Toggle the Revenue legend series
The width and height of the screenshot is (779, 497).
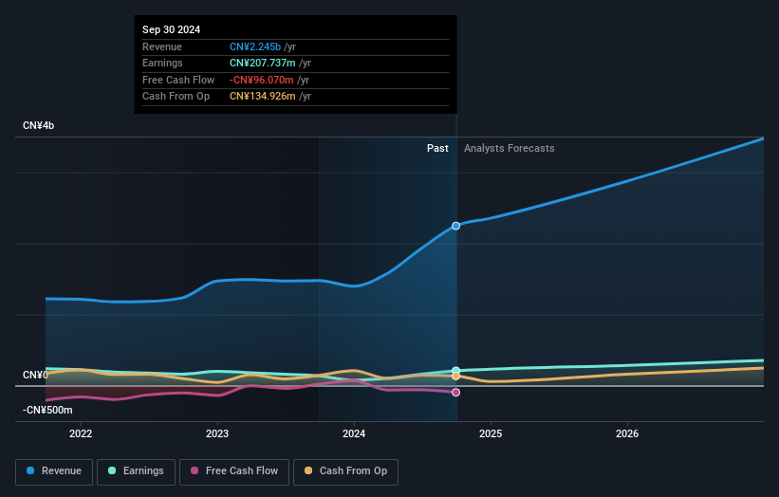[x=54, y=471]
